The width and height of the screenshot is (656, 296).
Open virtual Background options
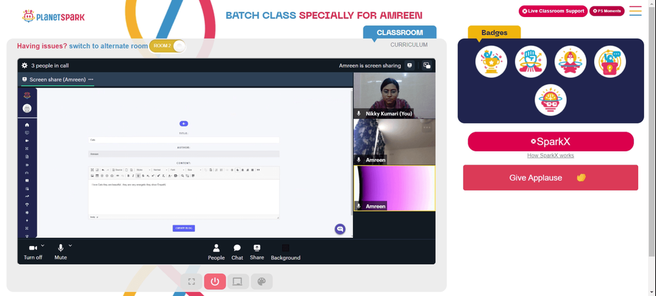click(286, 253)
